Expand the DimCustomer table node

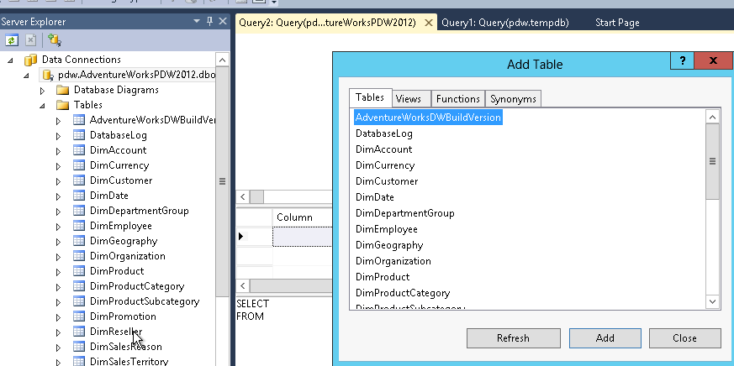pos(58,181)
